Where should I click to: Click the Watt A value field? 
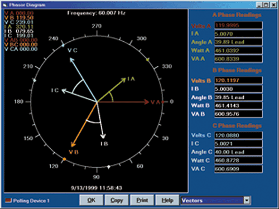[238, 50]
